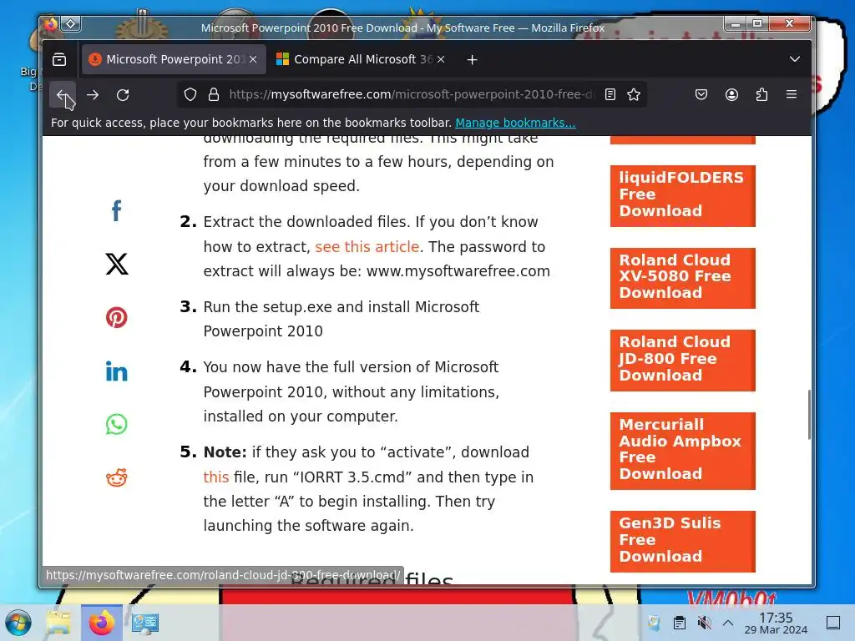
Task: Open the extensions puzzle icon
Action: [761, 95]
